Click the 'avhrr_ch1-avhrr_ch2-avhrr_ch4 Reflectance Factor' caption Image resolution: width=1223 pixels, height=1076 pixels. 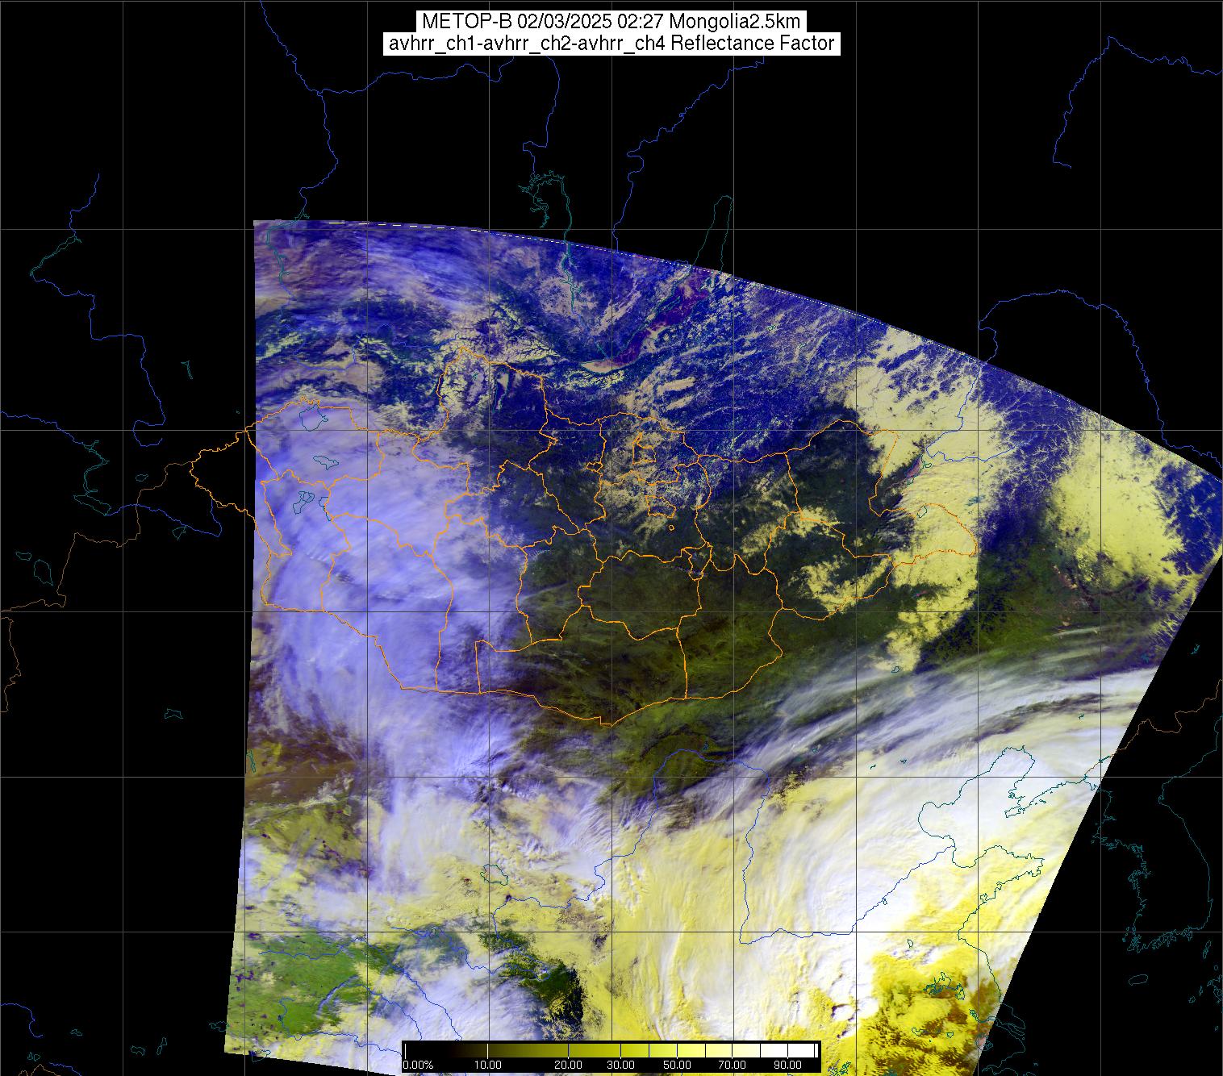click(611, 44)
